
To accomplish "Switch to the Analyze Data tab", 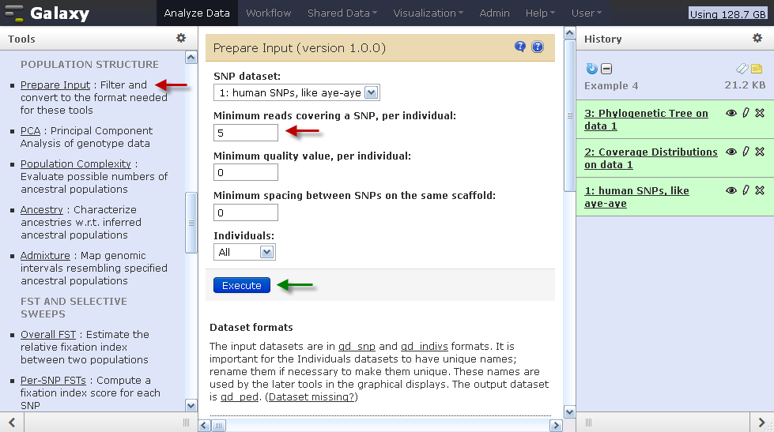I will point(196,13).
